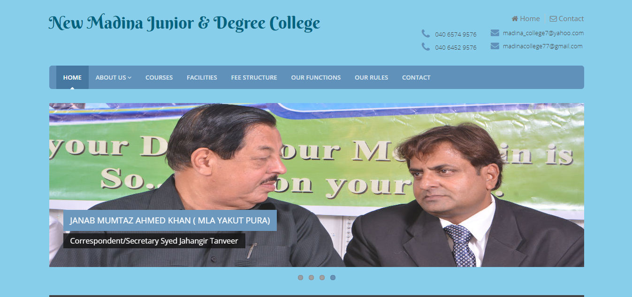Image resolution: width=632 pixels, height=297 pixels.
Task: Expand the About Us dropdown menu
Action: pos(114,77)
